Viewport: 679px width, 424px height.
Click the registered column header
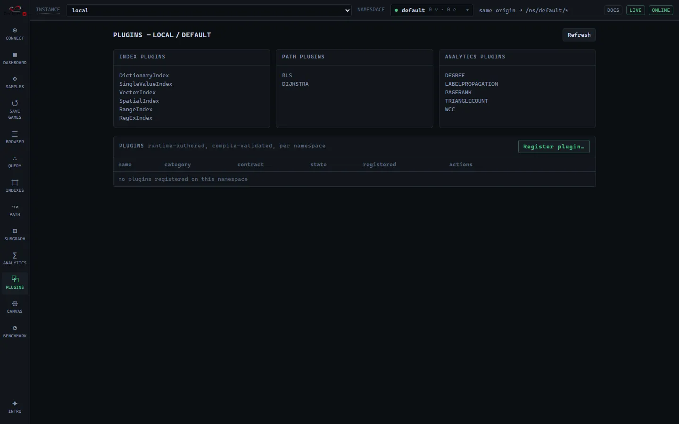coord(379,164)
